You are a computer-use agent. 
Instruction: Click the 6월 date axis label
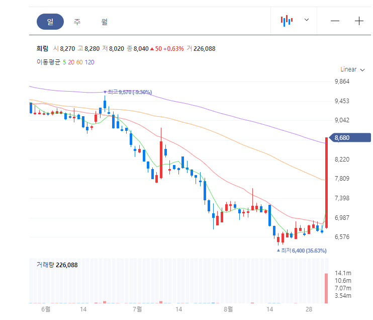tap(46, 309)
